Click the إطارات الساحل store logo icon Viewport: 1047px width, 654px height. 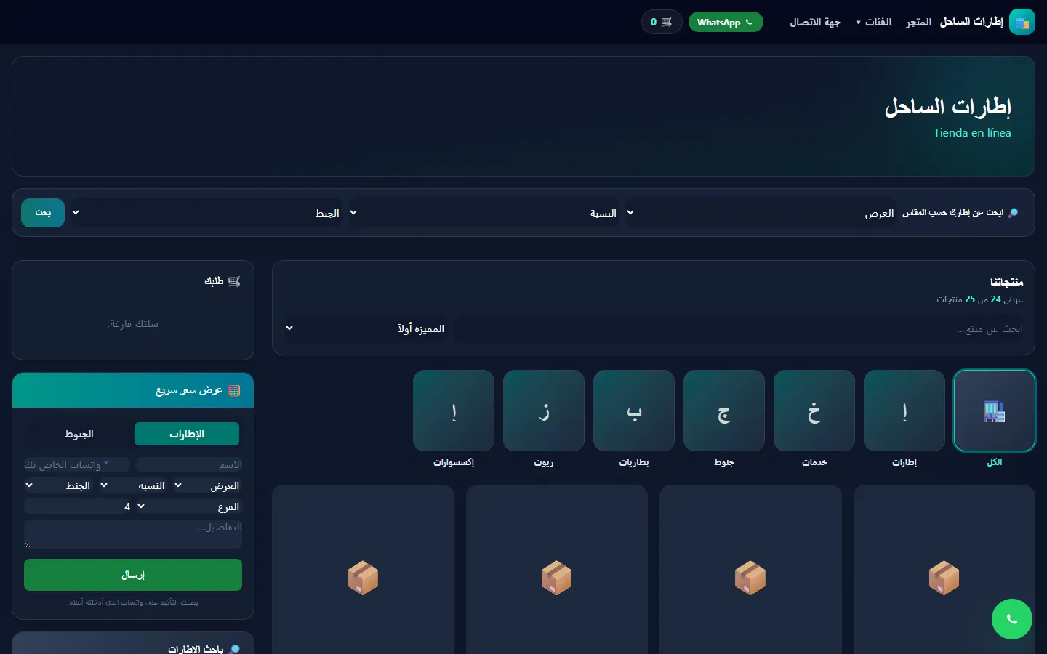tap(1022, 22)
